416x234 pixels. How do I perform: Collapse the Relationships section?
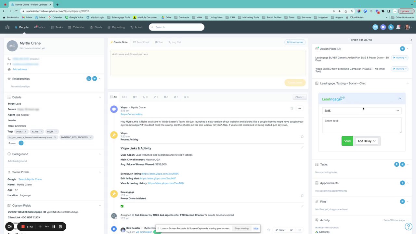(x=100, y=79)
